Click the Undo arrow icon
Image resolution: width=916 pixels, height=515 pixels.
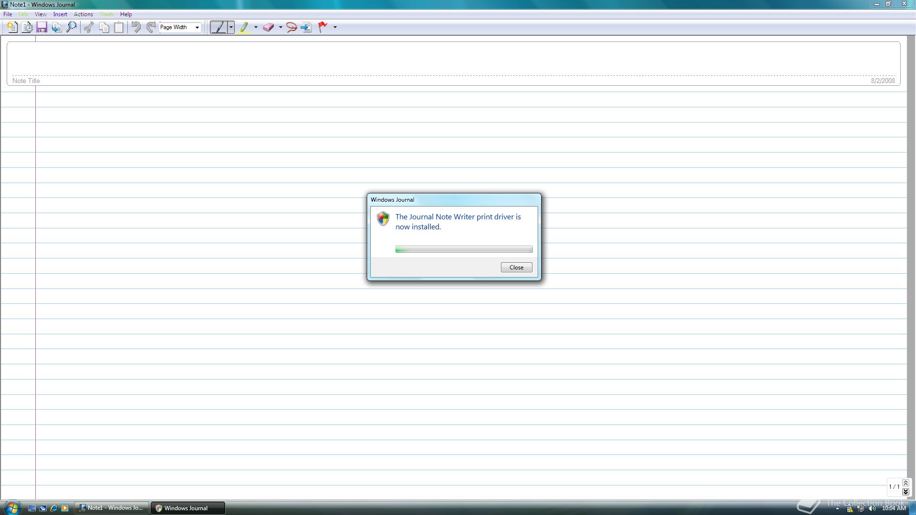pos(136,27)
